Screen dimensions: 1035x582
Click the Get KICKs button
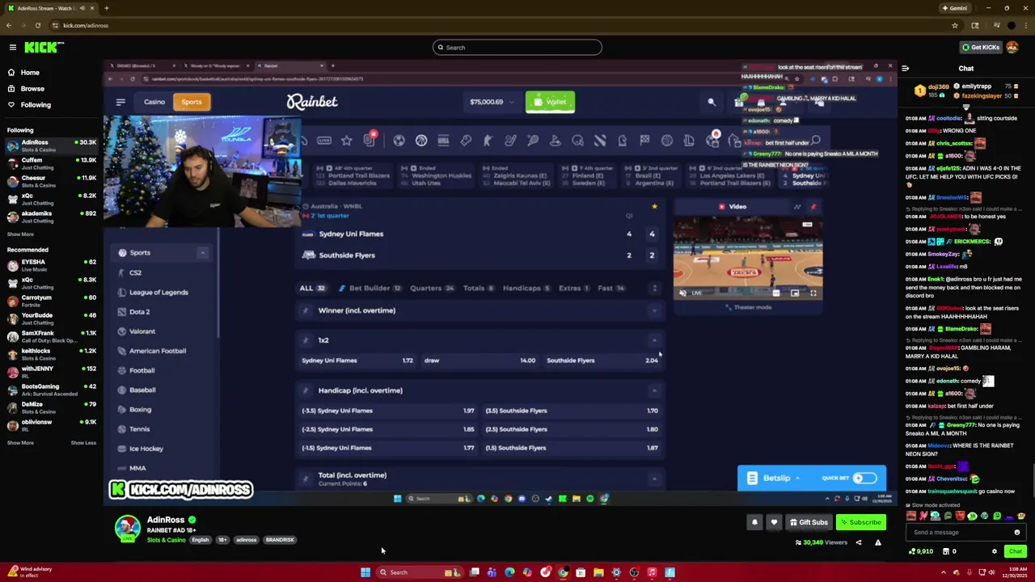[980, 48]
